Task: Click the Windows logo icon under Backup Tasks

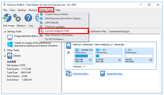Action: pyautogui.click(x=10, y=44)
